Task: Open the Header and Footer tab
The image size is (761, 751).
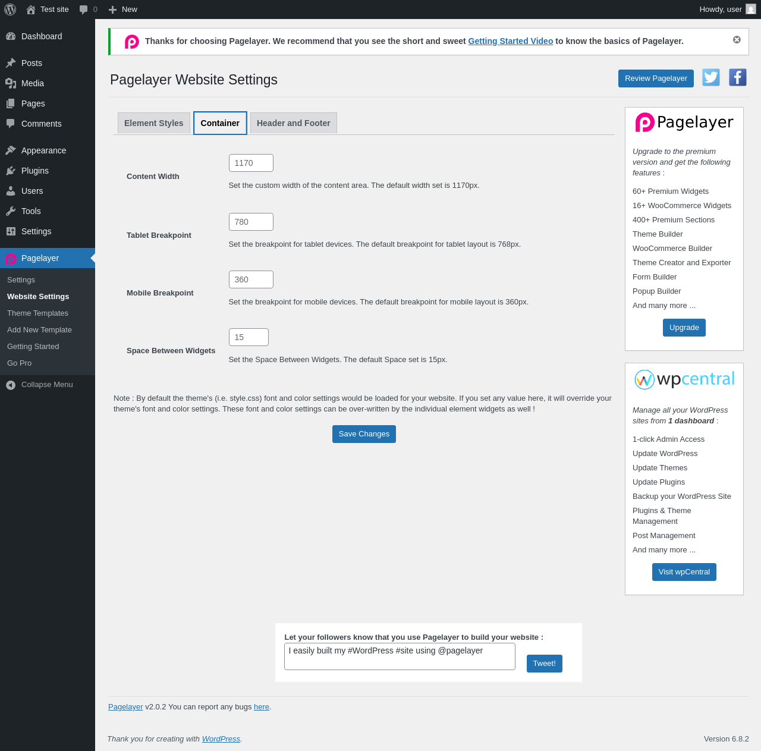Action: pos(294,123)
